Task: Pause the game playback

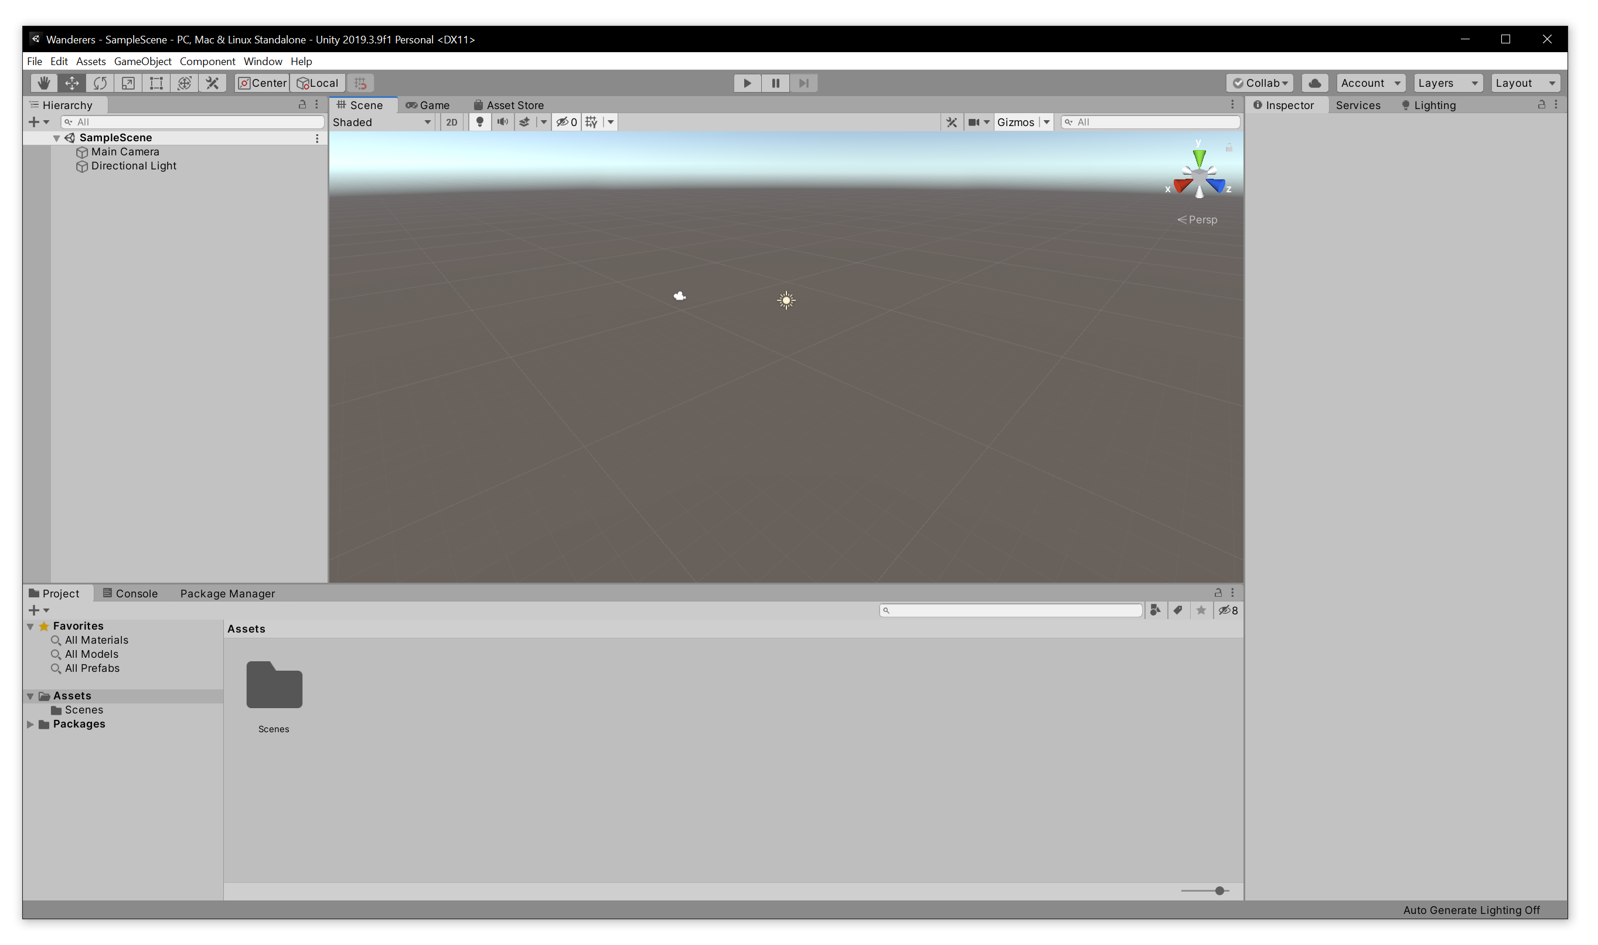Action: click(x=776, y=83)
